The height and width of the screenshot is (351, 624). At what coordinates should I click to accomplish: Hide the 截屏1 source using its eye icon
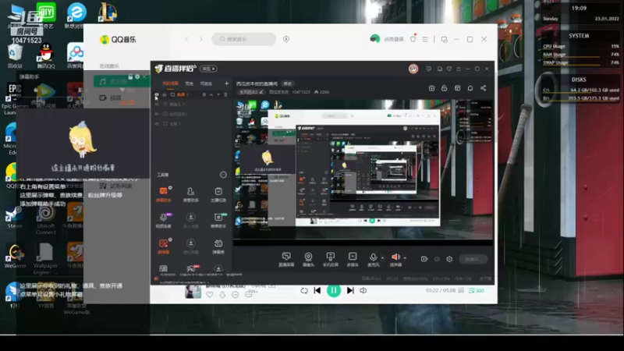pos(157,94)
